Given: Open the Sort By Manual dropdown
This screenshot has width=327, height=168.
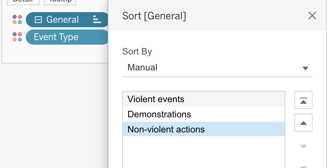Looking at the screenshot, I should click(x=216, y=68).
